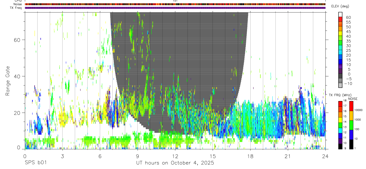Click the 18 tick on the UT hours axis
Image resolution: width=366 pixels, height=169 pixels.
coord(250,156)
